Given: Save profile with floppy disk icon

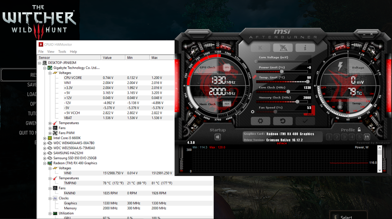Looking at the screenshot, I should [x=367, y=137].
